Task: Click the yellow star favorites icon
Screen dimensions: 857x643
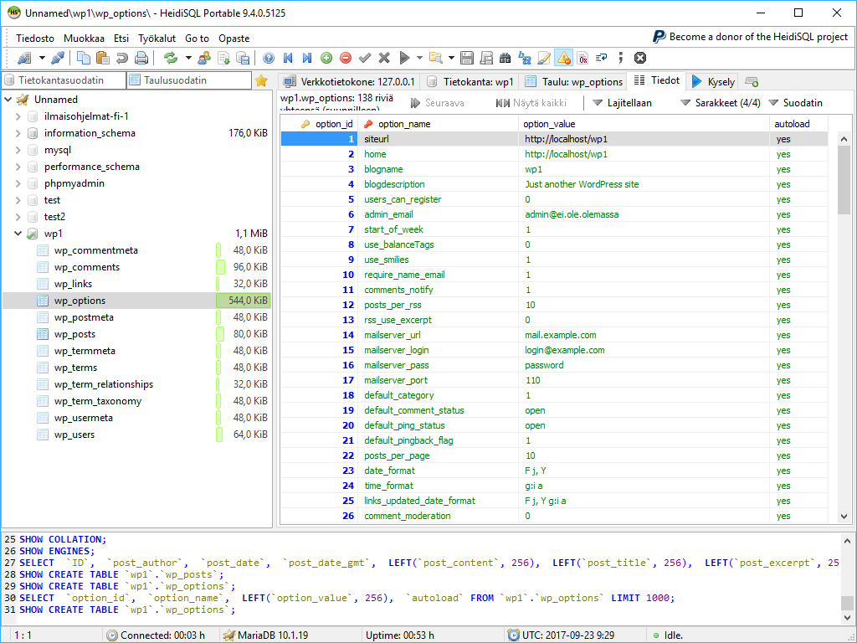Action: [x=261, y=81]
